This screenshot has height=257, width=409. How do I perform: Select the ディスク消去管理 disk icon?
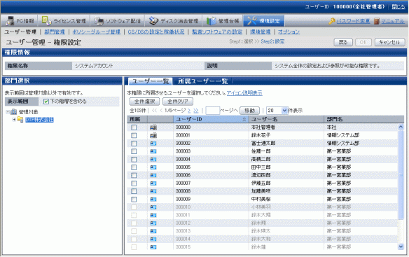click(153, 21)
